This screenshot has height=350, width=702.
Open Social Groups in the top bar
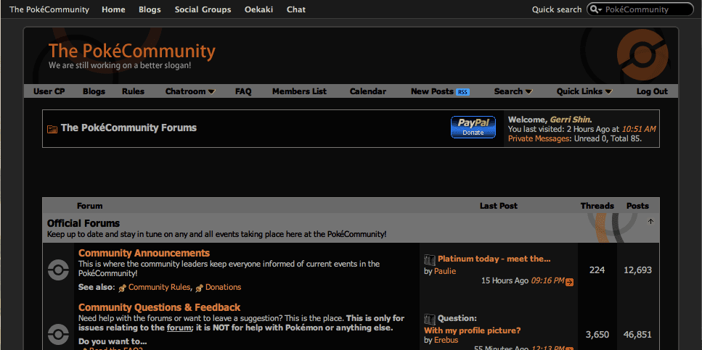point(203,9)
